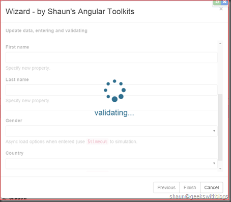Click the green icon at top-right corner
The height and width of the screenshot is (202, 231).
point(217,2)
